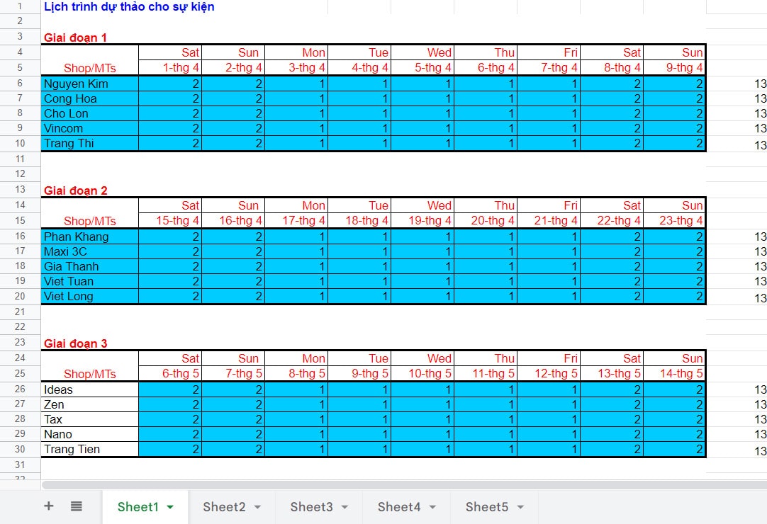767x524 pixels.
Task: Switch to the Sheet2 tab
Action: pyautogui.click(x=224, y=506)
